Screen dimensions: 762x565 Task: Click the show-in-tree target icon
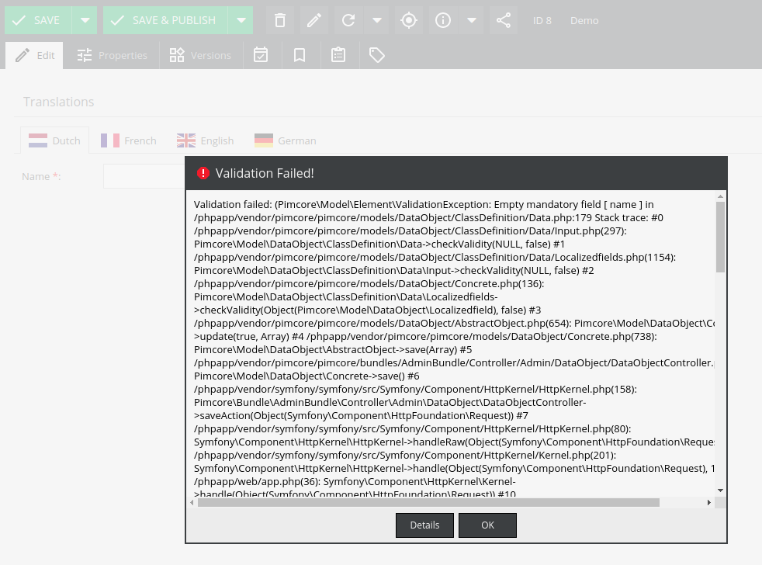pyautogui.click(x=409, y=20)
